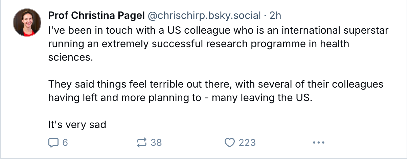This screenshot has height=159, width=410.
Task: Open the repost arrows icon menu
Action: [141, 142]
